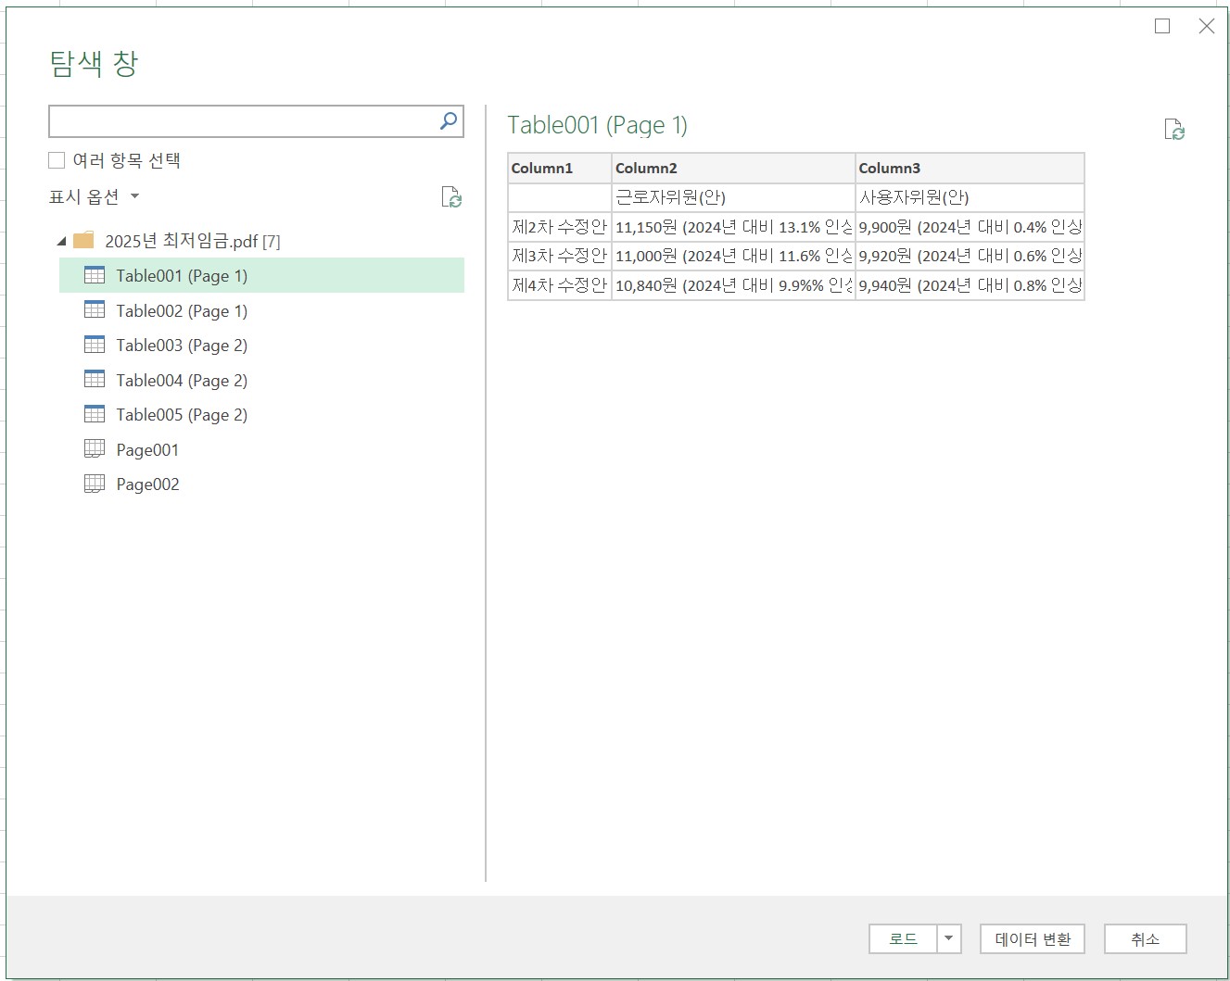Click the 제3차 수정안 cell

click(560, 256)
